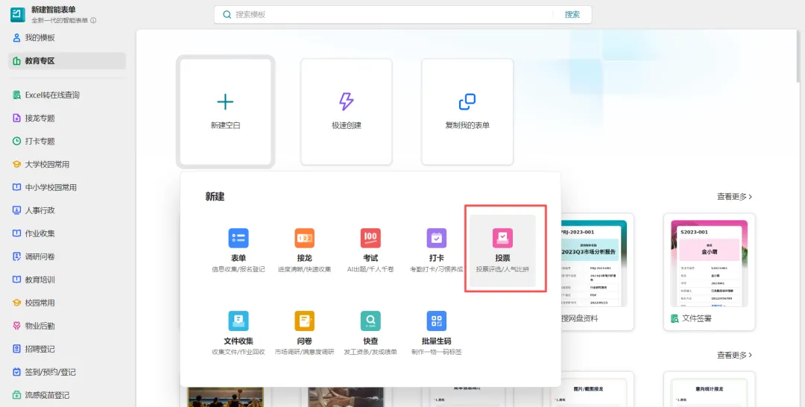The image size is (805, 407).
Task: Open the 接龙 chain signup icon
Action: (304, 238)
